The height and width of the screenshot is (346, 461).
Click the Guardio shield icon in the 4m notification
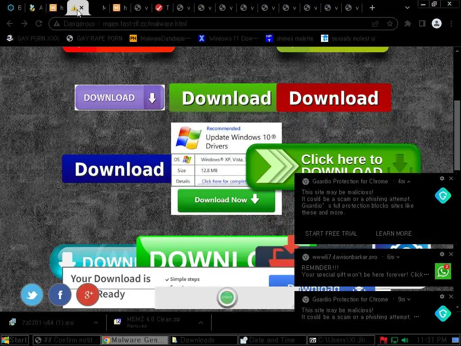pos(443,196)
